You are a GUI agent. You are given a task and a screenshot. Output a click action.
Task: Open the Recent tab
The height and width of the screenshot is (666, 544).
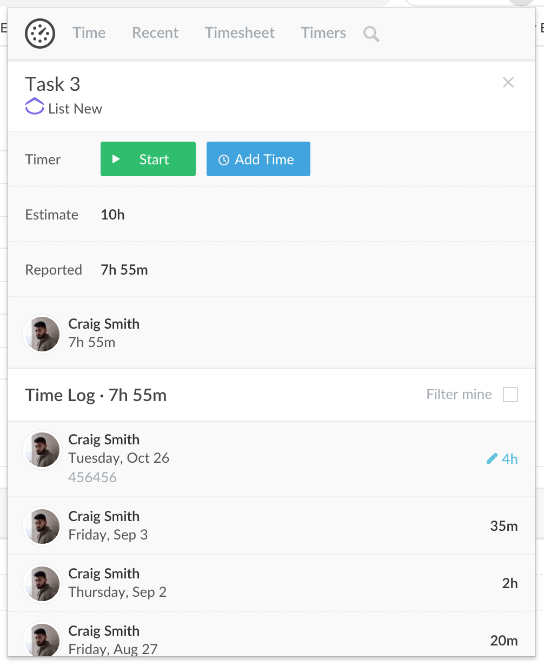[155, 33]
